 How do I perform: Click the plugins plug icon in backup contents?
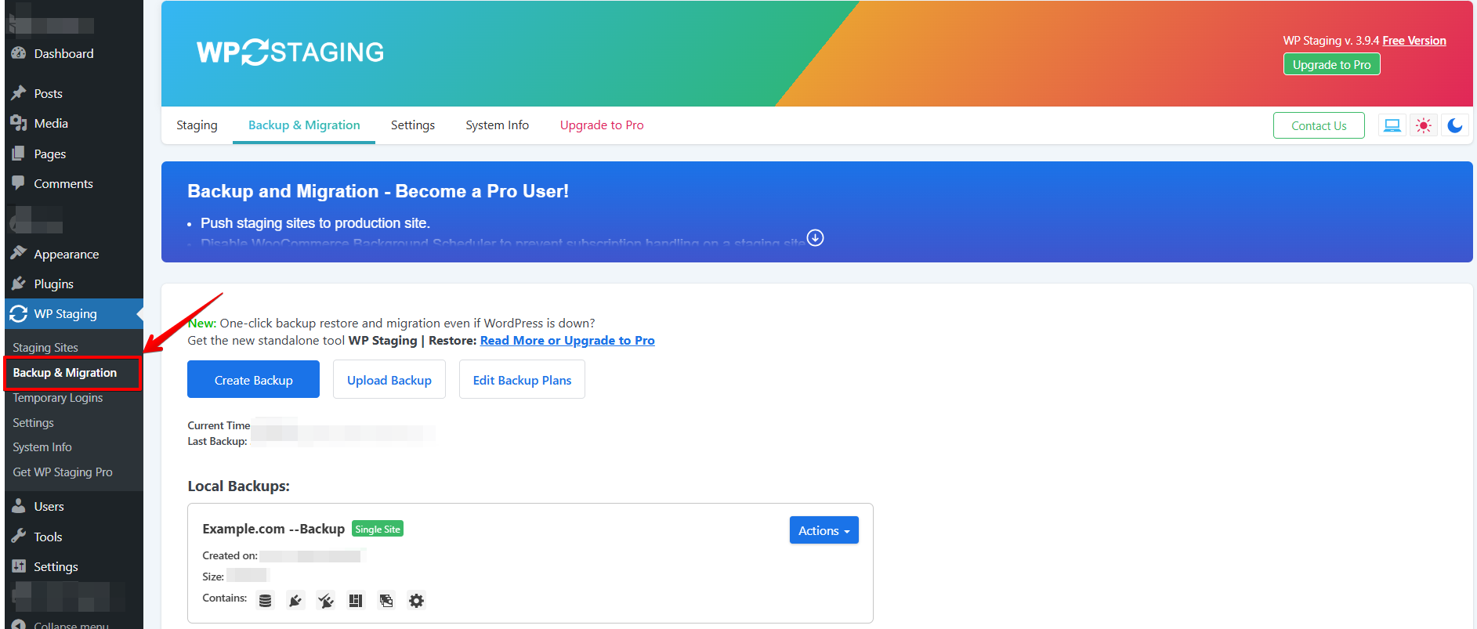[295, 601]
